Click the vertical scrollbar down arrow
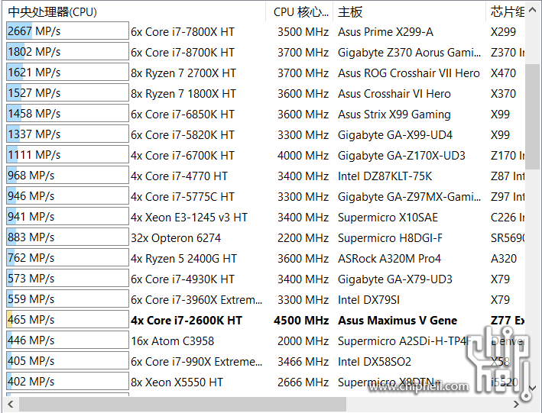This screenshot has height=413, width=542. (533, 388)
